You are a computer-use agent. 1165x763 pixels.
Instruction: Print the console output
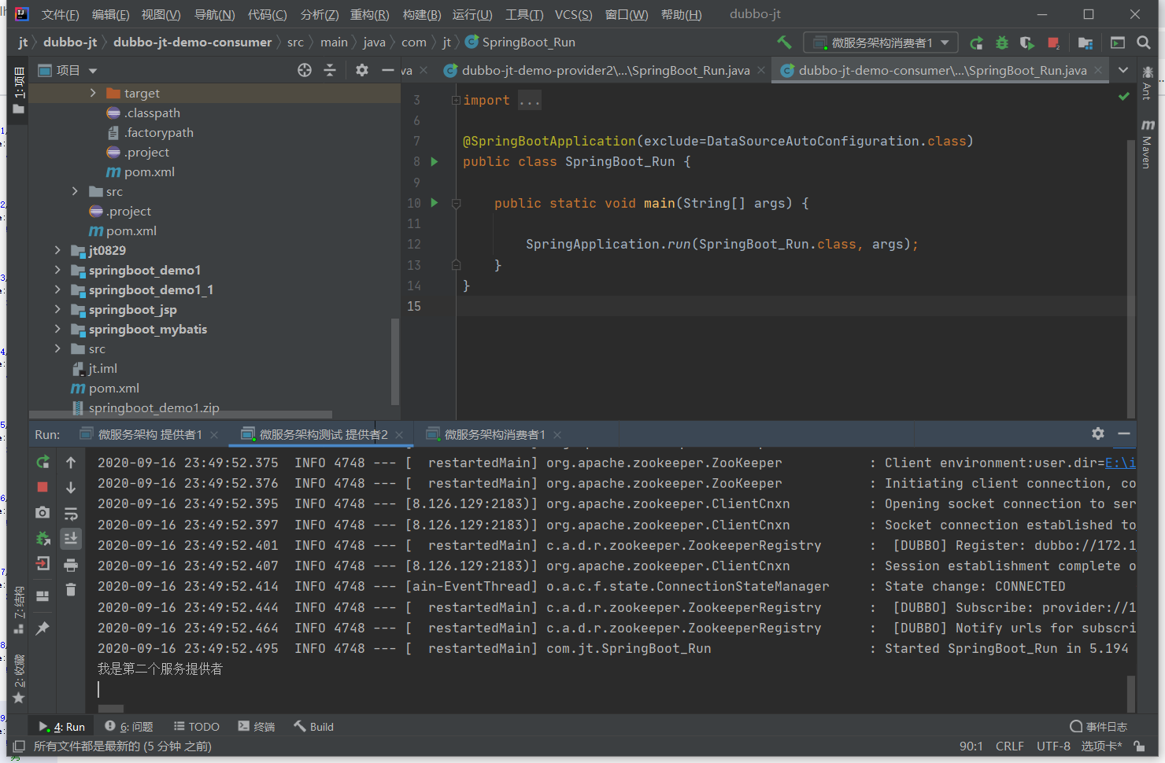pyautogui.click(x=71, y=565)
